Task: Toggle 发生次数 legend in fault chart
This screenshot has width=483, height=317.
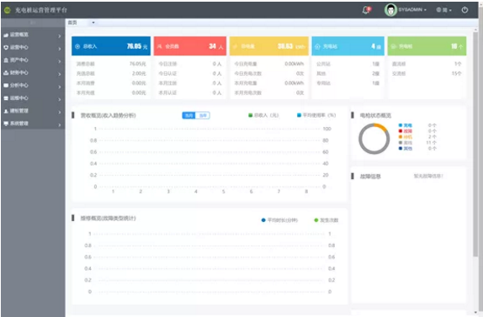Action: click(326, 220)
